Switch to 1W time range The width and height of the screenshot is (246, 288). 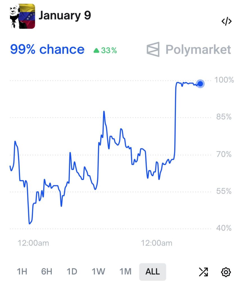coord(98,272)
